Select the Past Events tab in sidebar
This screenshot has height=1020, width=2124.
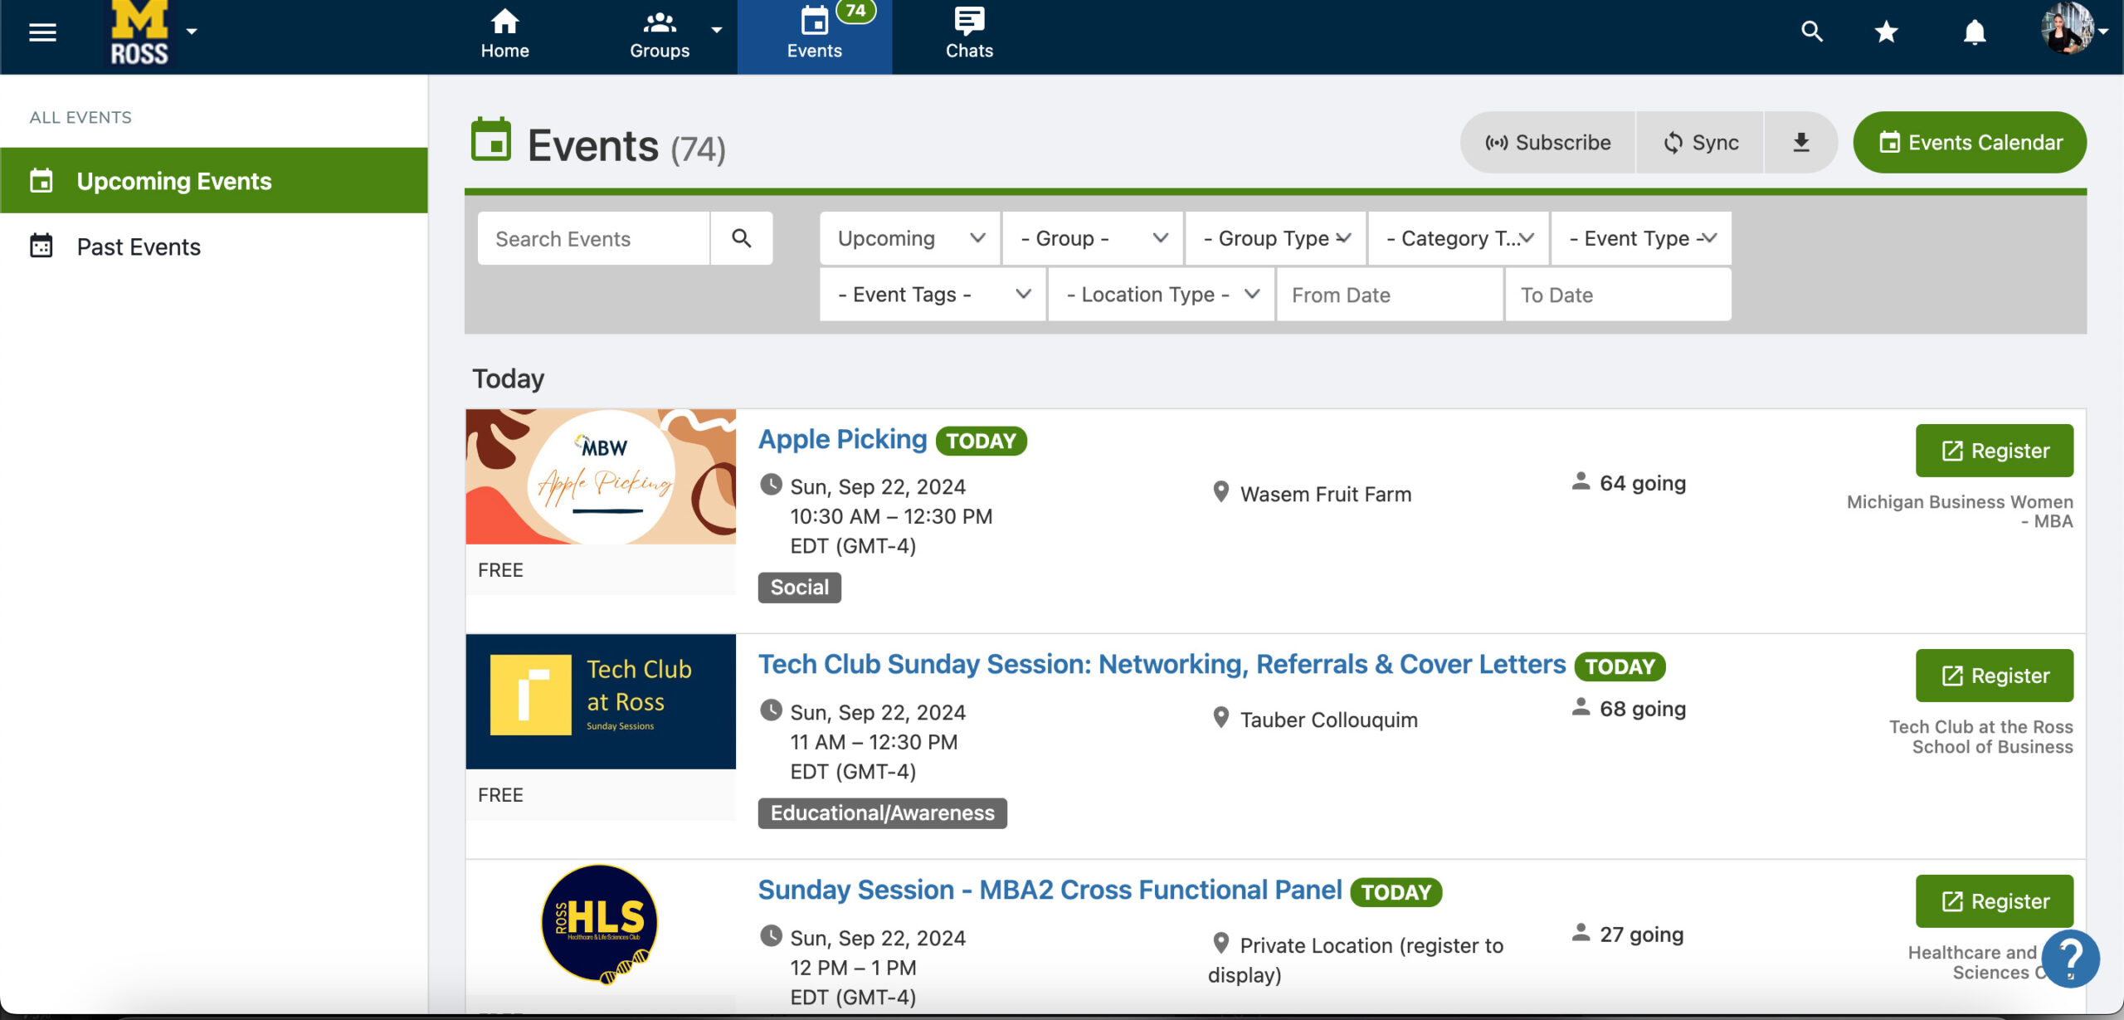click(139, 246)
